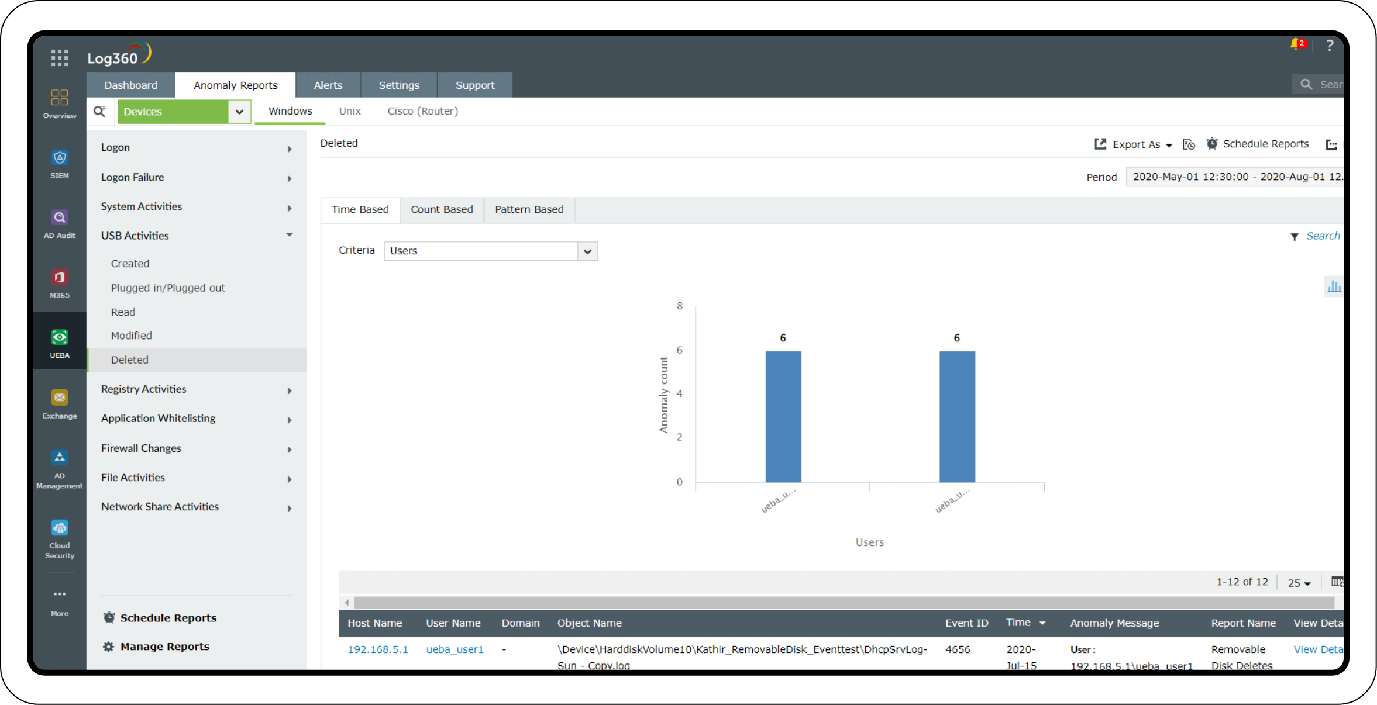
Task: Open the Devices selector dropdown arrow
Action: click(x=239, y=111)
